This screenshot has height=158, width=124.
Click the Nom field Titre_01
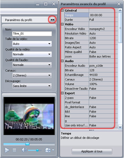(x=32, y=34)
